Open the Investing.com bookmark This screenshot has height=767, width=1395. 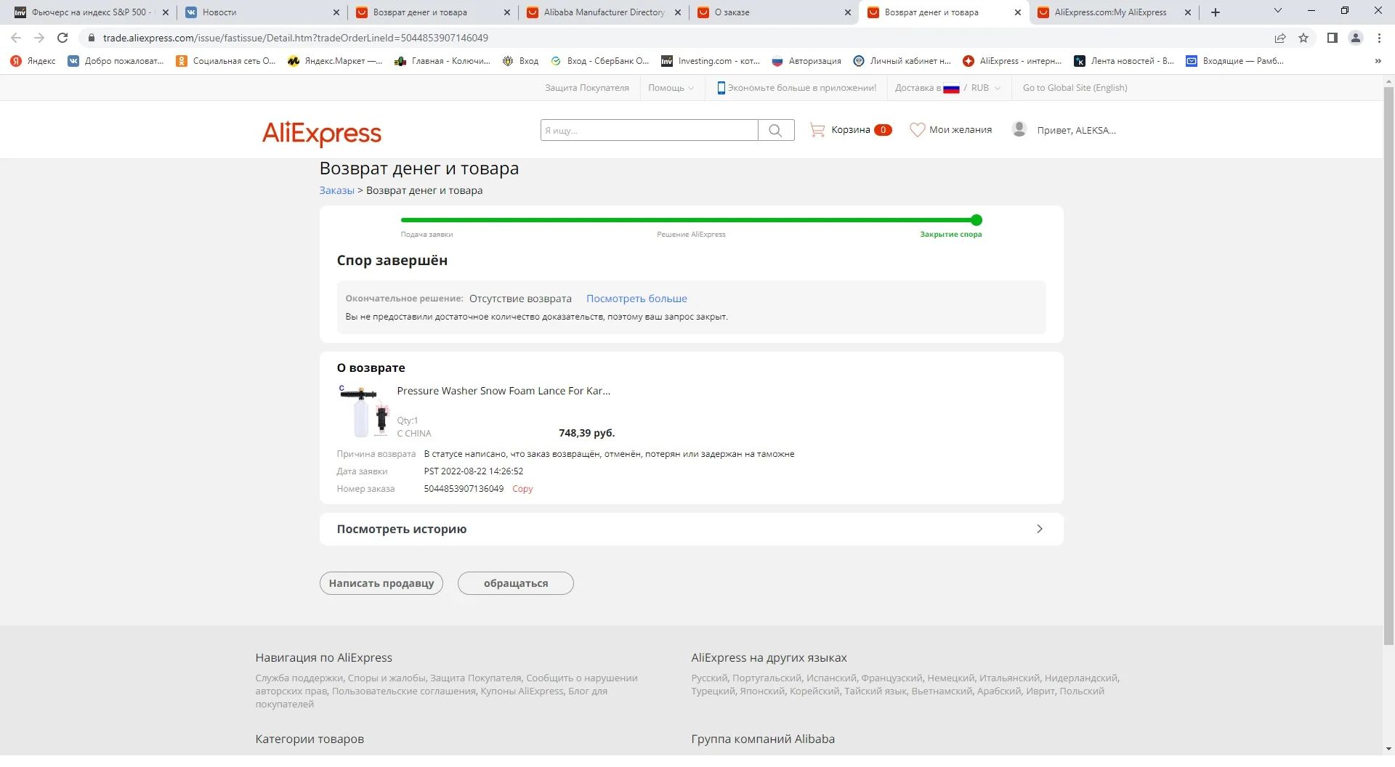711,61
